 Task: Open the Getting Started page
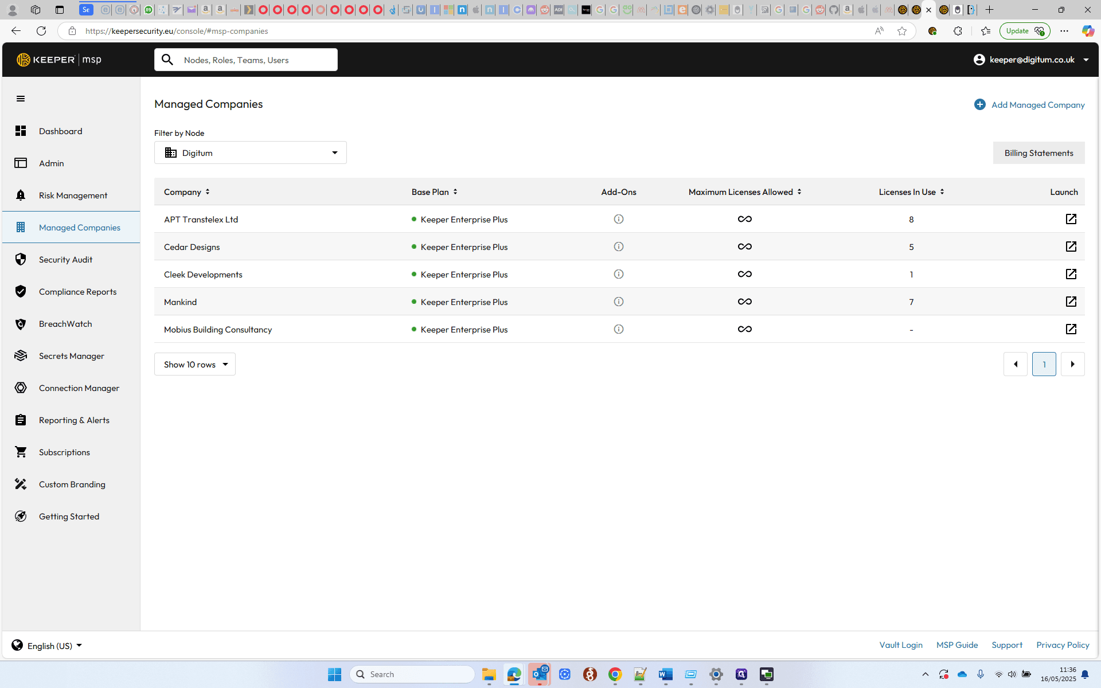71,517
